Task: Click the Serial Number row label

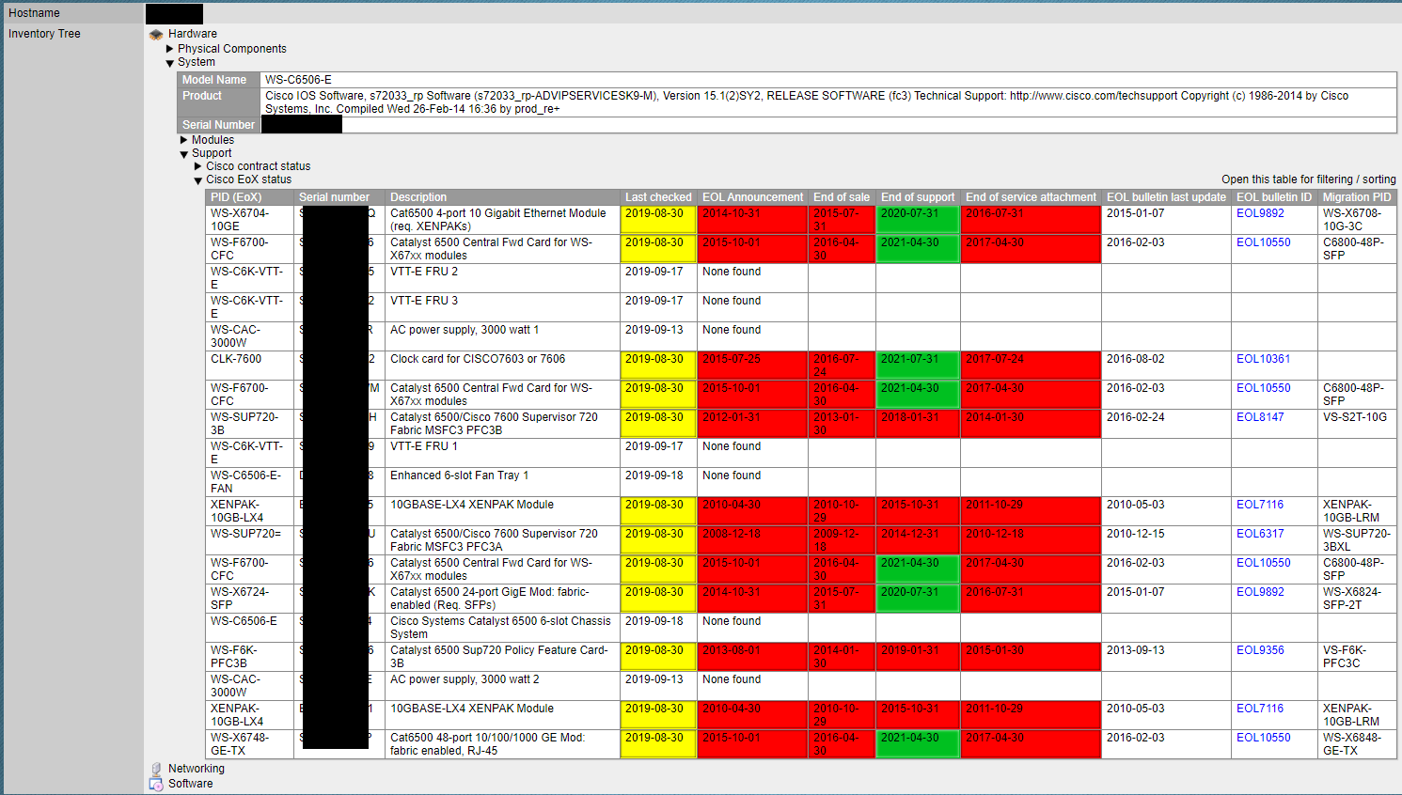Action: (x=219, y=125)
